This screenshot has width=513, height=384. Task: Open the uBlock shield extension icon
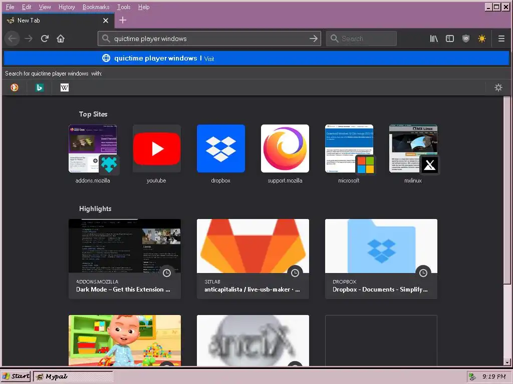click(466, 38)
